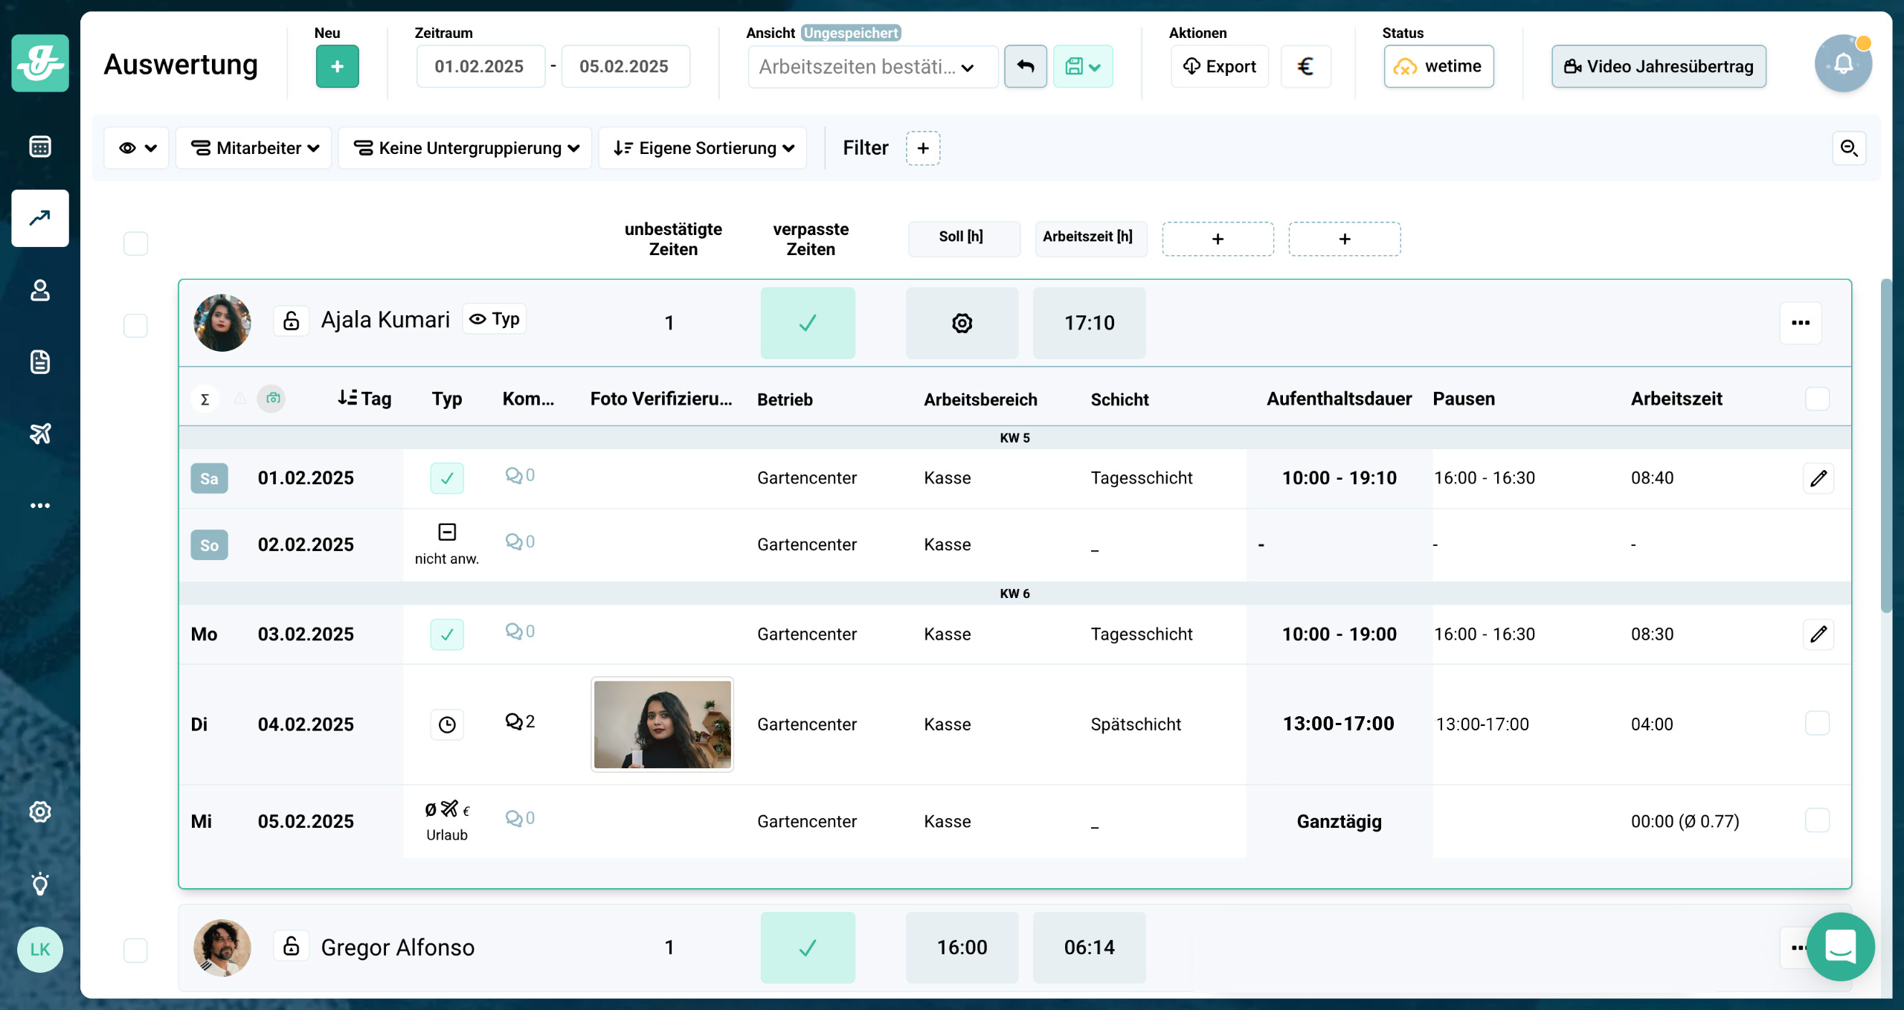1904x1010 pixels.
Task: Expand the Mitarbeiter grouping dropdown
Action: click(x=254, y=148)
